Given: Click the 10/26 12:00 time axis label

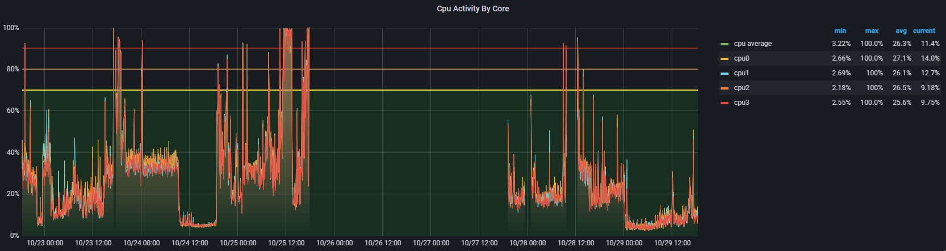Looking at the screenshot, I should 383,243.
